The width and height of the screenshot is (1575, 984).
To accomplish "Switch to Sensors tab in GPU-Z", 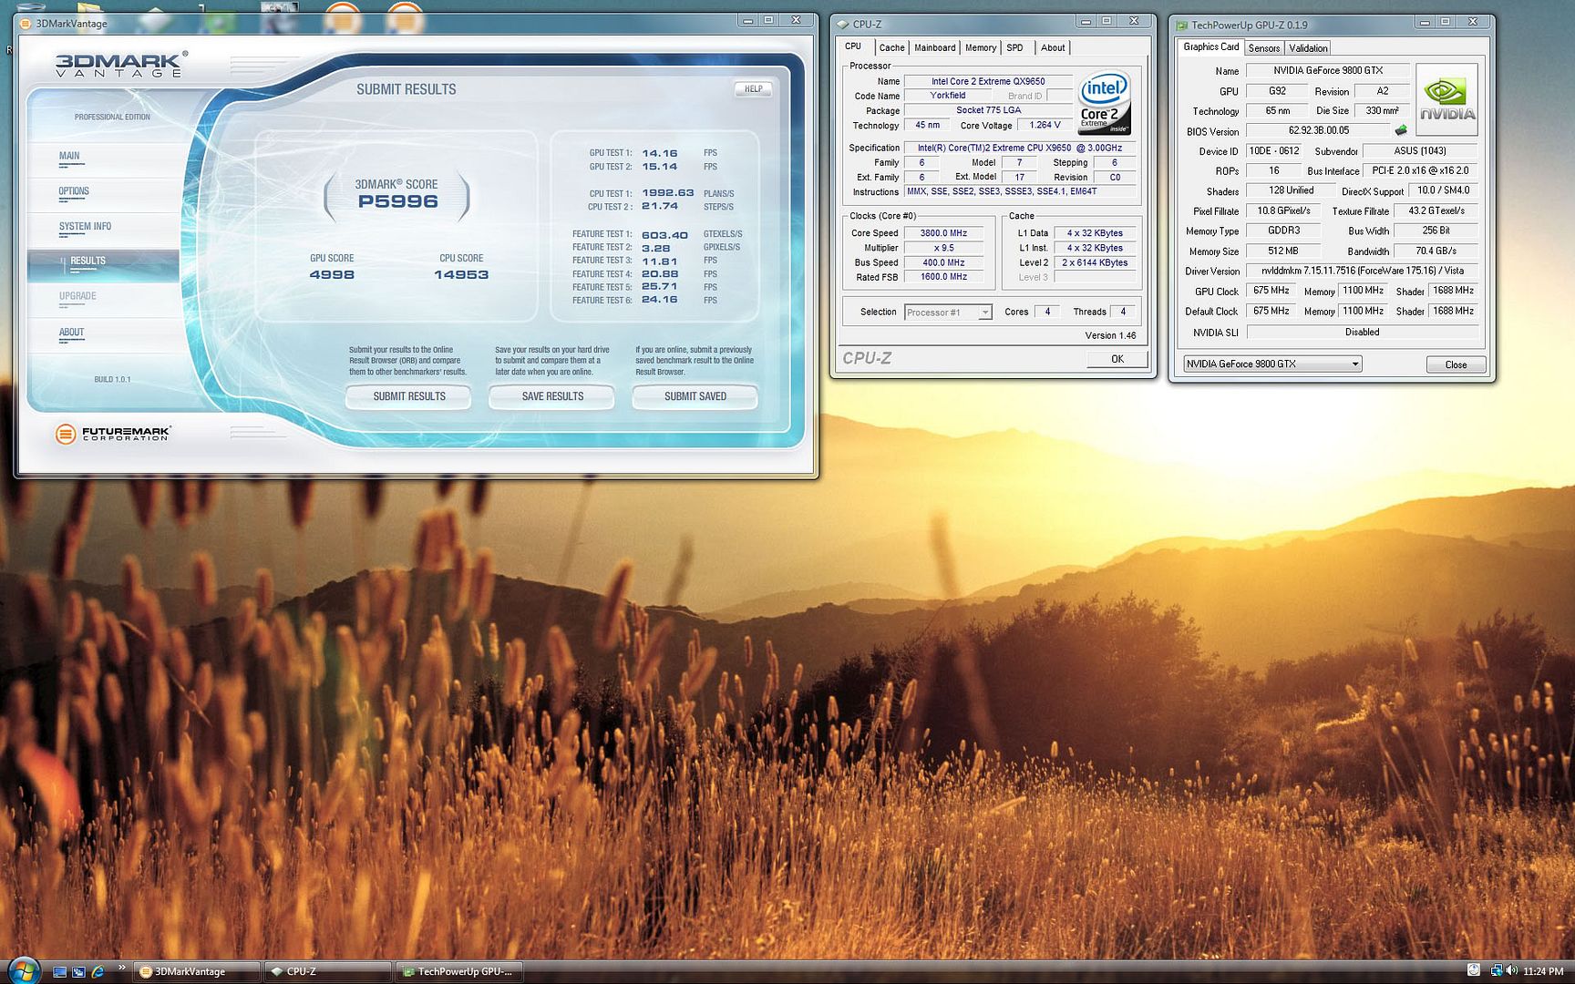I will (x=1263, y=48).
